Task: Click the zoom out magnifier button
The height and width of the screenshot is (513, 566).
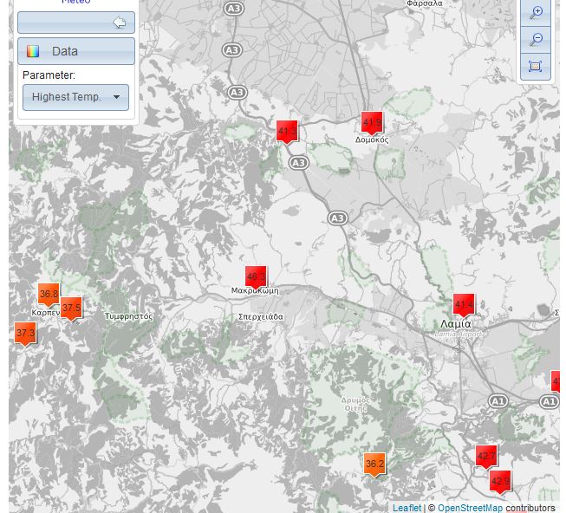Action: coord(536,40)
